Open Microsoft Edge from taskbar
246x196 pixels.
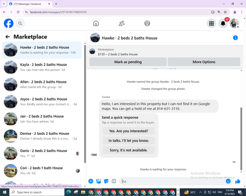click(x=68, y=192)
